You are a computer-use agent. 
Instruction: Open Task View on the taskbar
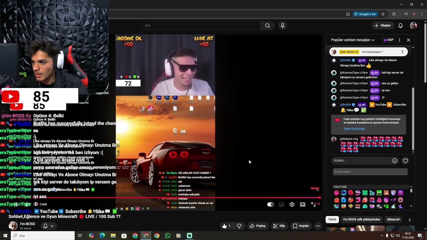pyautogui.click(x=80, y=236)
